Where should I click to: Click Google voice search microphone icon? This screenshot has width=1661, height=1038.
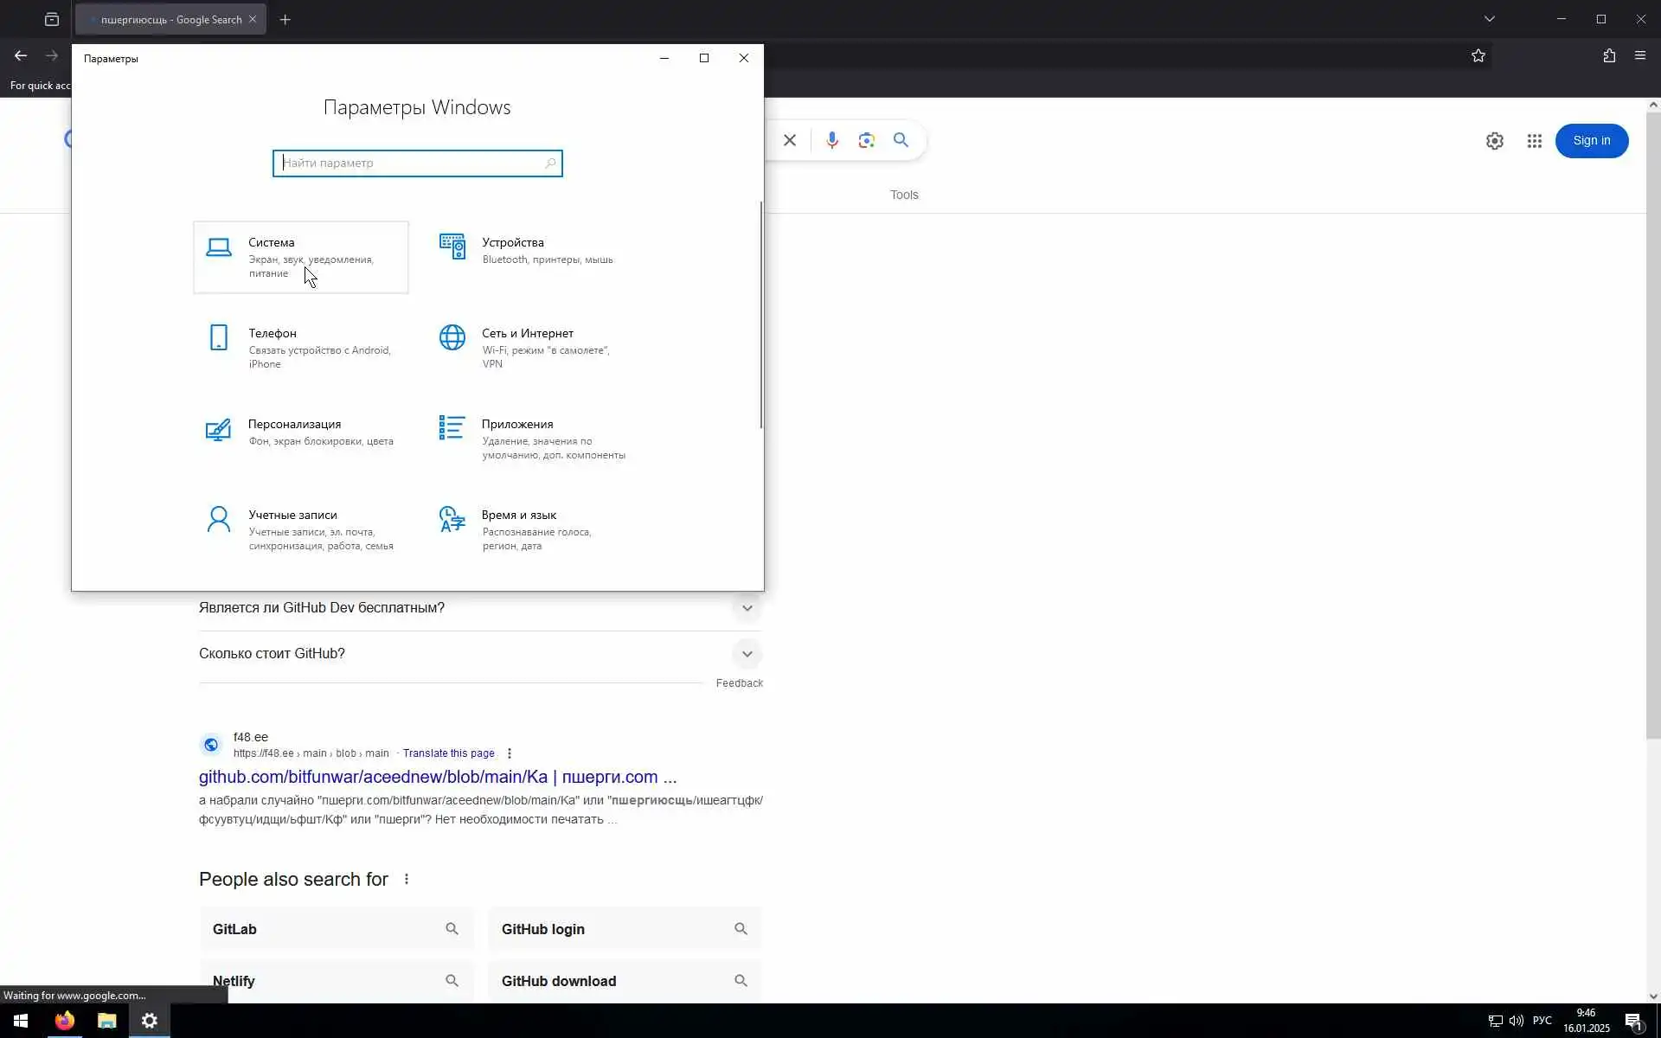(x=831, y=140)
